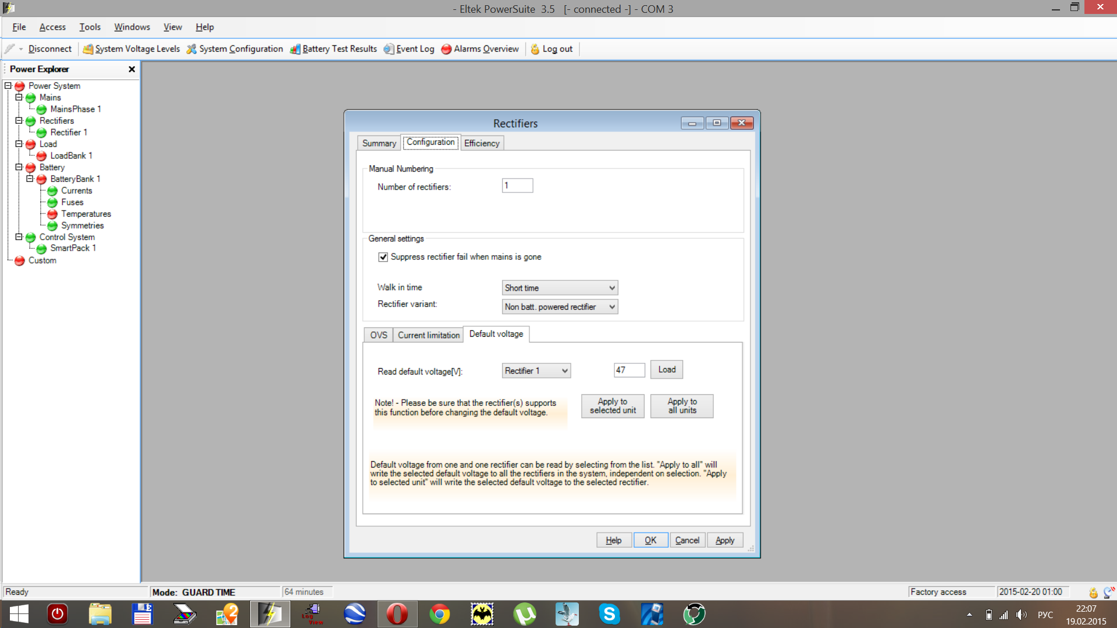Open Battery Test Results chart icon

coord(296,49)
